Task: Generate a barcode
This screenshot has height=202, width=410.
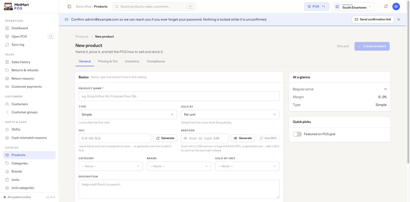Action: 243,138
